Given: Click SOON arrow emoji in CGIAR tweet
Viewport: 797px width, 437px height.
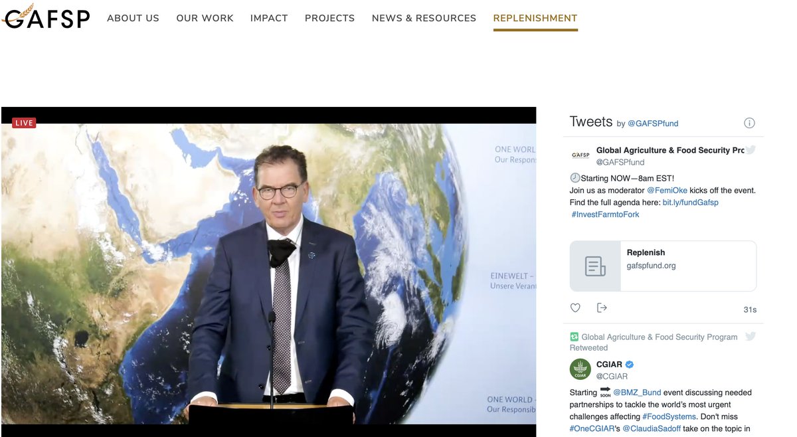Looking at the screenshot, I should [x=605, y=392].
